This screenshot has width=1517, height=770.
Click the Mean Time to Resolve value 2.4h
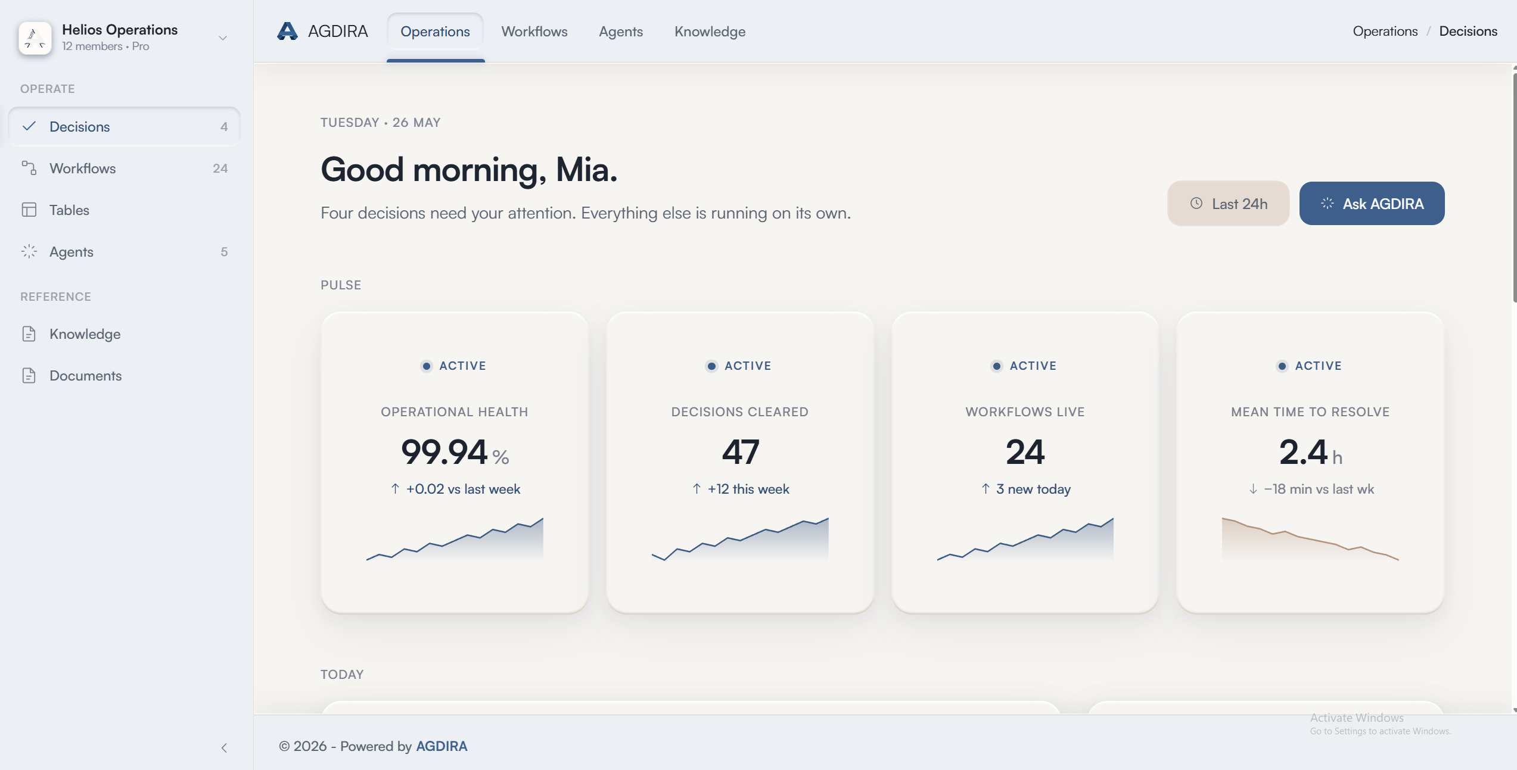coord(1310,452)
